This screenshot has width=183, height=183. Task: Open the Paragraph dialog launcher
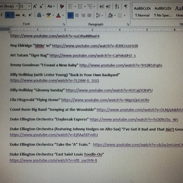click(128, 24)
